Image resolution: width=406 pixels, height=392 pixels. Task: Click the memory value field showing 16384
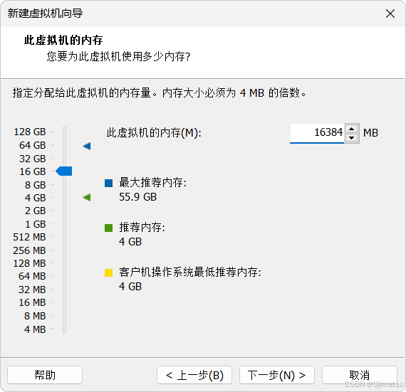coord(317,133)
